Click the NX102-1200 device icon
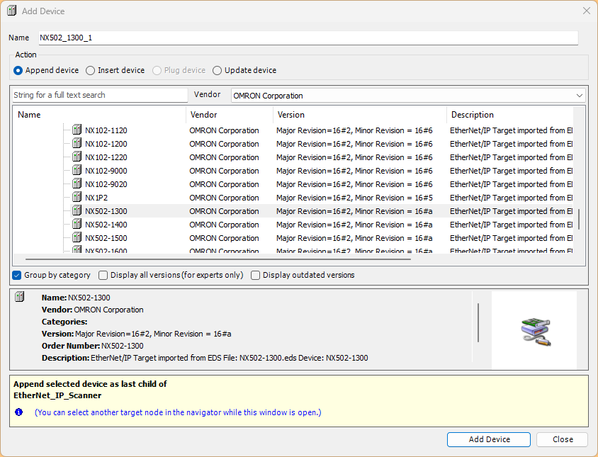Image resolution: width=598 pixels, height=457 pixels. [x=77, y=144]
